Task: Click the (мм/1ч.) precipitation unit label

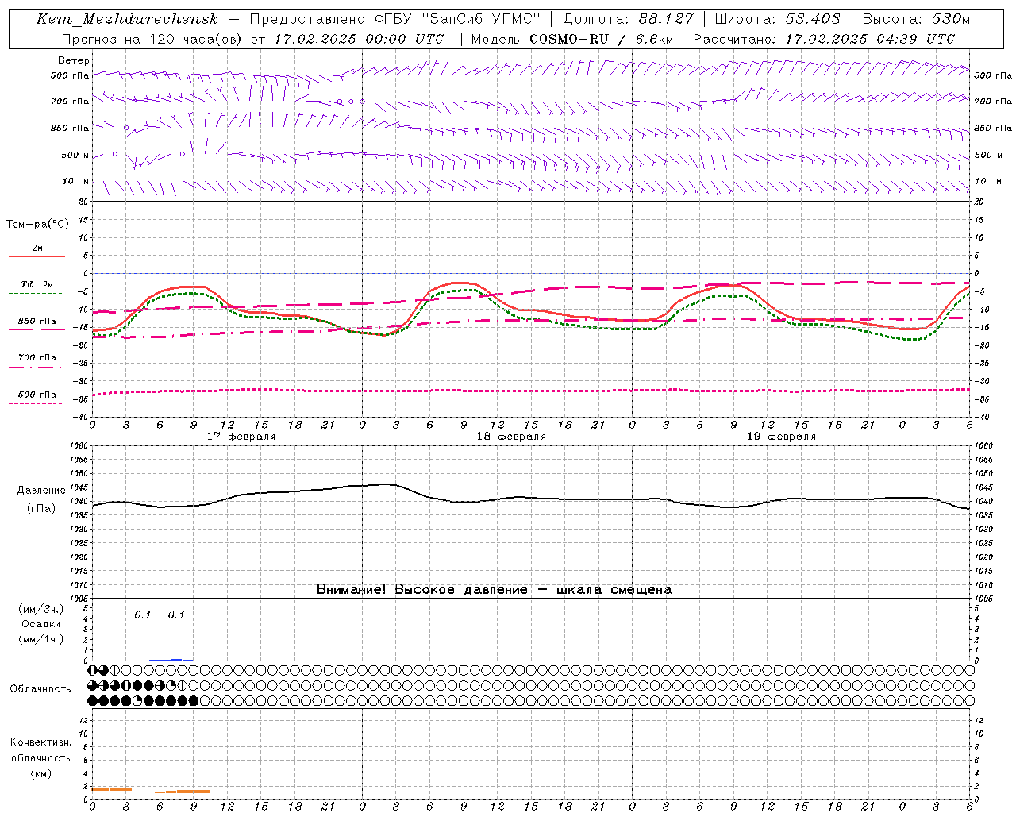Action: tap(41, 639)
